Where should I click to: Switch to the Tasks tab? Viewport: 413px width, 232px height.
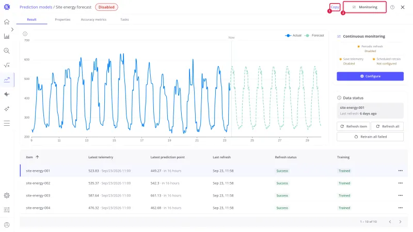click(124, 20)
